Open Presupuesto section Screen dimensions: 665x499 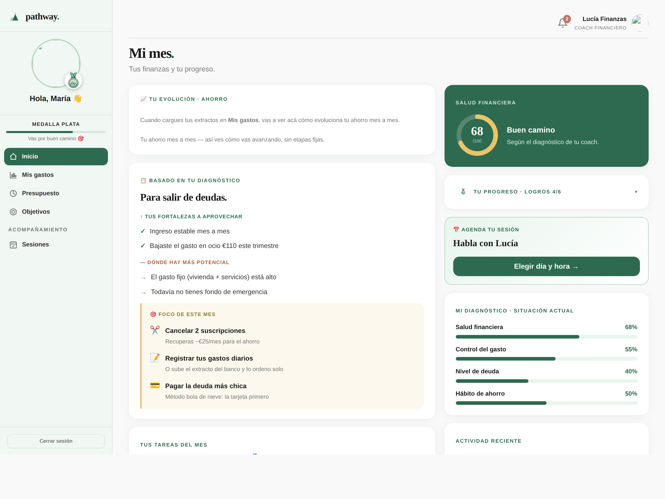[56, 193]
